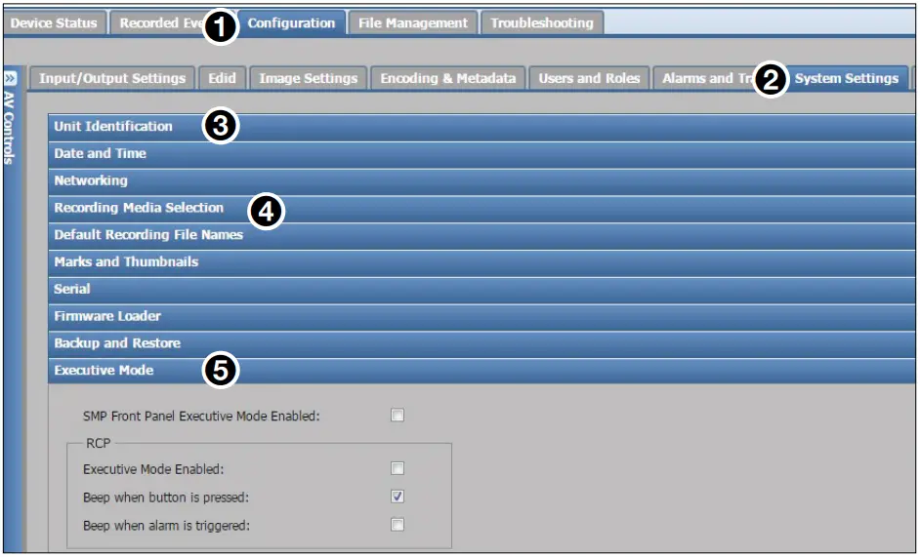Expand the Date and Time section
This screenshot has width=920, height=557.
click(x=481, y=153)
